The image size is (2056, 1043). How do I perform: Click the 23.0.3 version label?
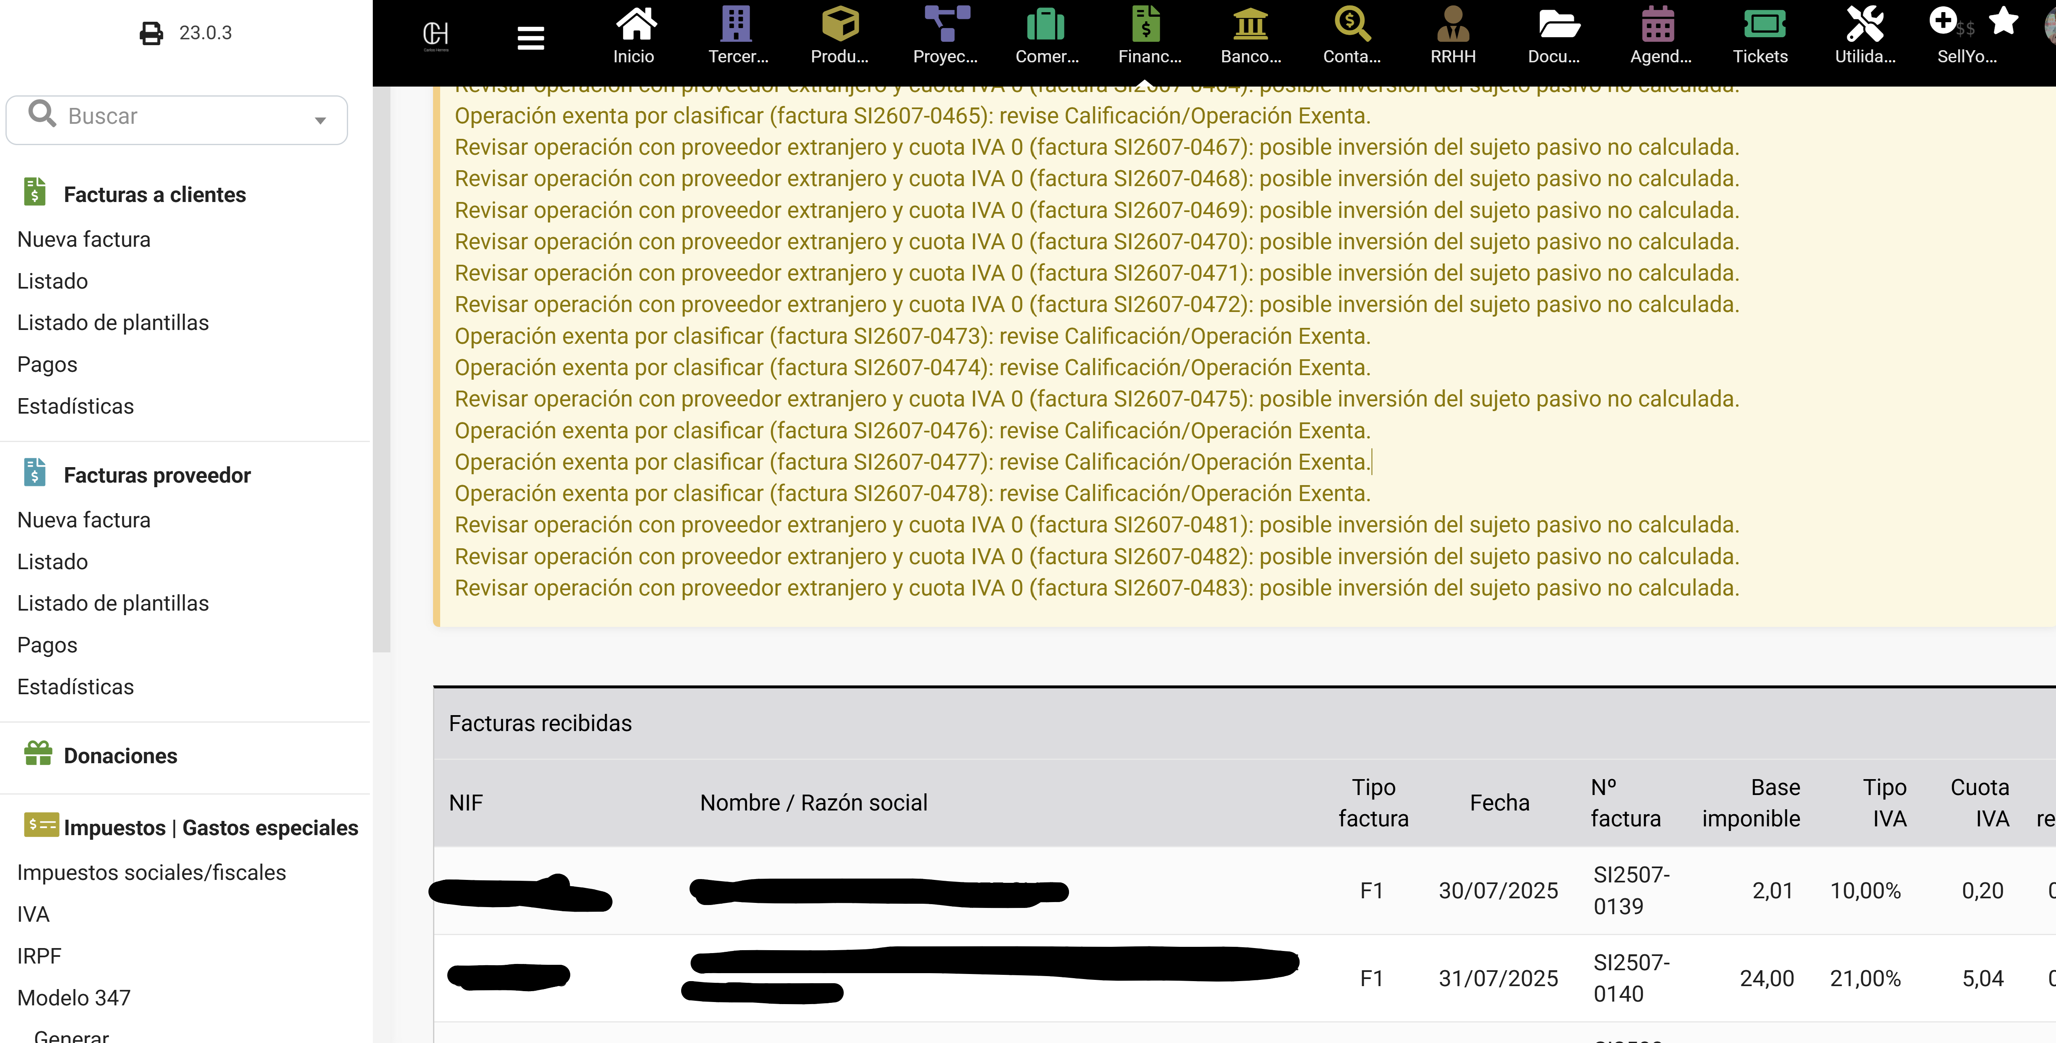click(x=205, y=33)
